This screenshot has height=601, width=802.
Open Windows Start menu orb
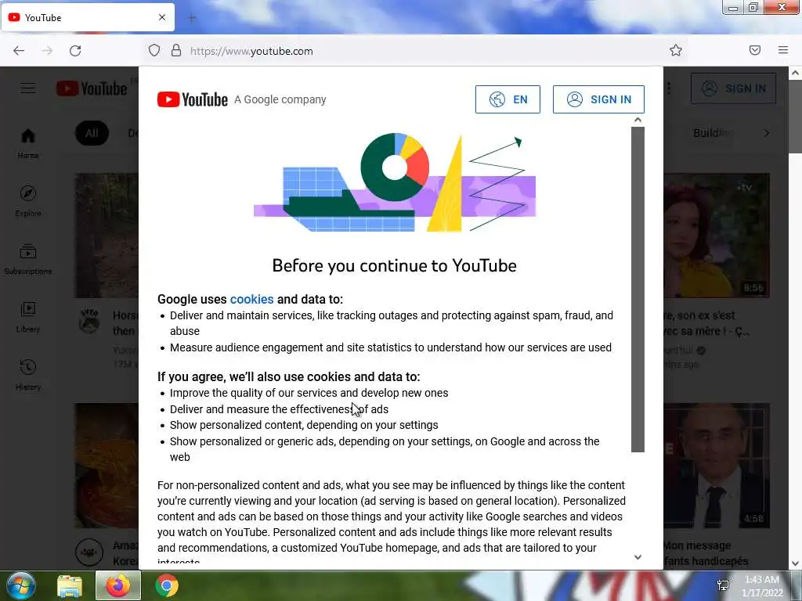point(21,585)
